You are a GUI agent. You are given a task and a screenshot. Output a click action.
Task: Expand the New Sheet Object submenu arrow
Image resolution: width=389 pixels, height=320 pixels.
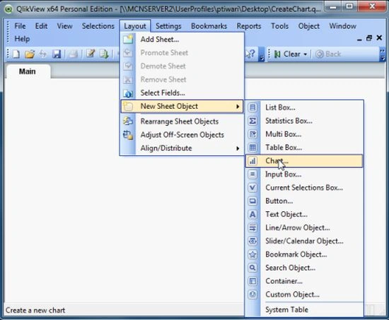238,107
